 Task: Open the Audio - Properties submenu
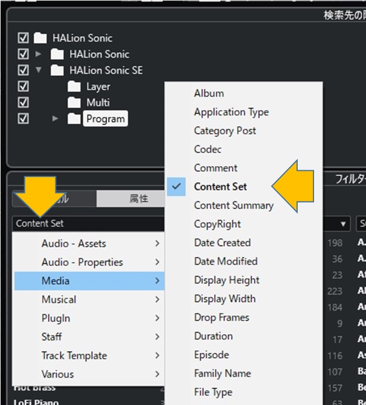[89, 262]
